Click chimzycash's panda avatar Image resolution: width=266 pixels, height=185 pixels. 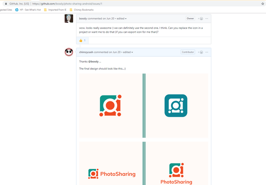pos(69,52)
